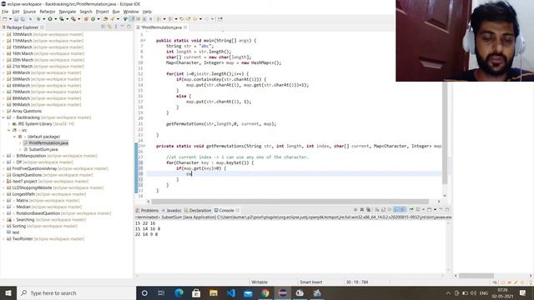The image size is (534, 300).
Task: Toggle Pin Console in Console toolbar
Action: tap(411, 209)
